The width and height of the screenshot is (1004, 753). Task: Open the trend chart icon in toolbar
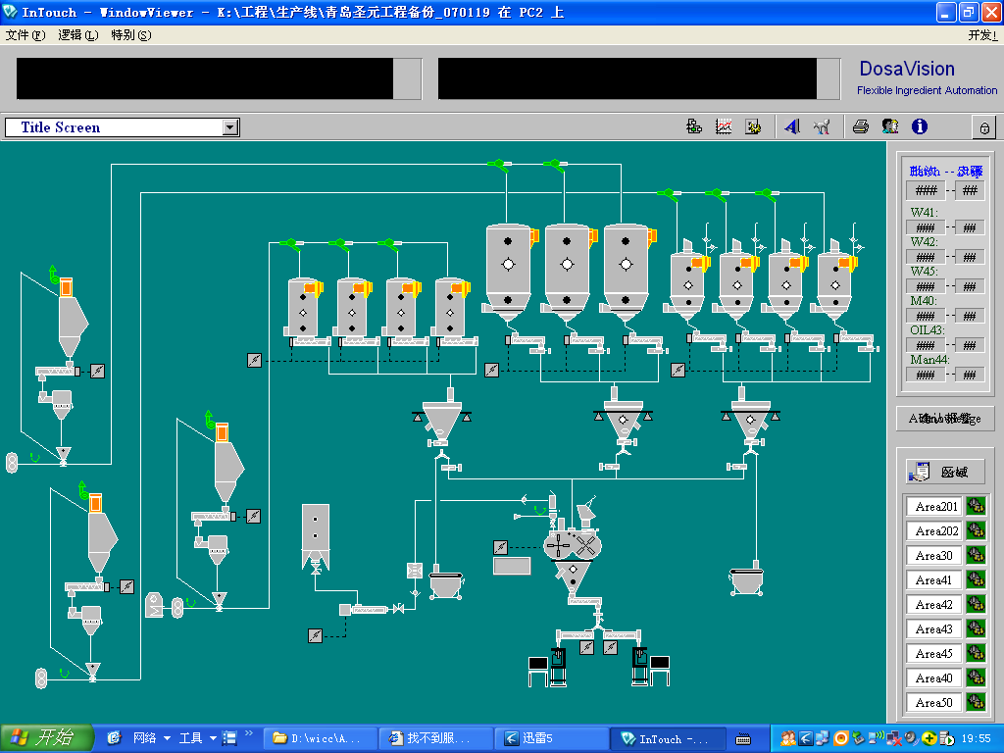(724, 126)
